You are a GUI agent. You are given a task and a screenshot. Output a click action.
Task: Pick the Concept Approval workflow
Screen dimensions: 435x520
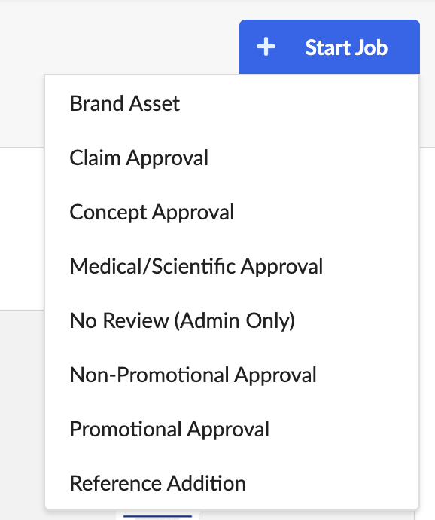click(x=232, y=212)
